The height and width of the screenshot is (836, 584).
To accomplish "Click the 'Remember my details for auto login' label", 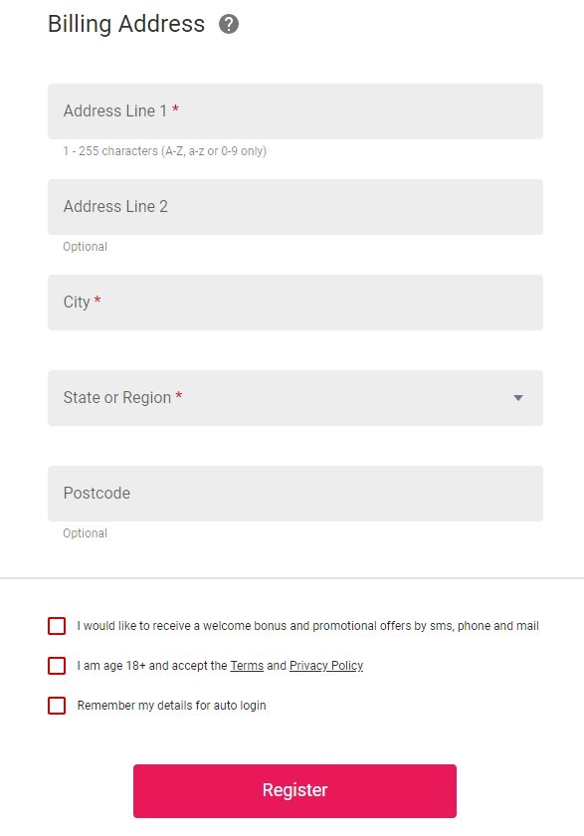I will [x=171, y=706].
